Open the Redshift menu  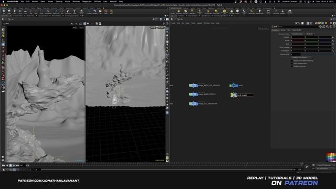coord(113,2)
